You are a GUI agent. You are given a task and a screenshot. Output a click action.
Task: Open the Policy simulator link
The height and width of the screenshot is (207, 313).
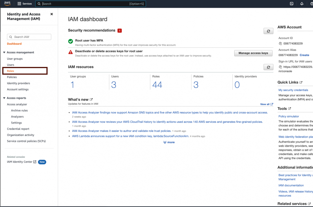pos(288,116)
